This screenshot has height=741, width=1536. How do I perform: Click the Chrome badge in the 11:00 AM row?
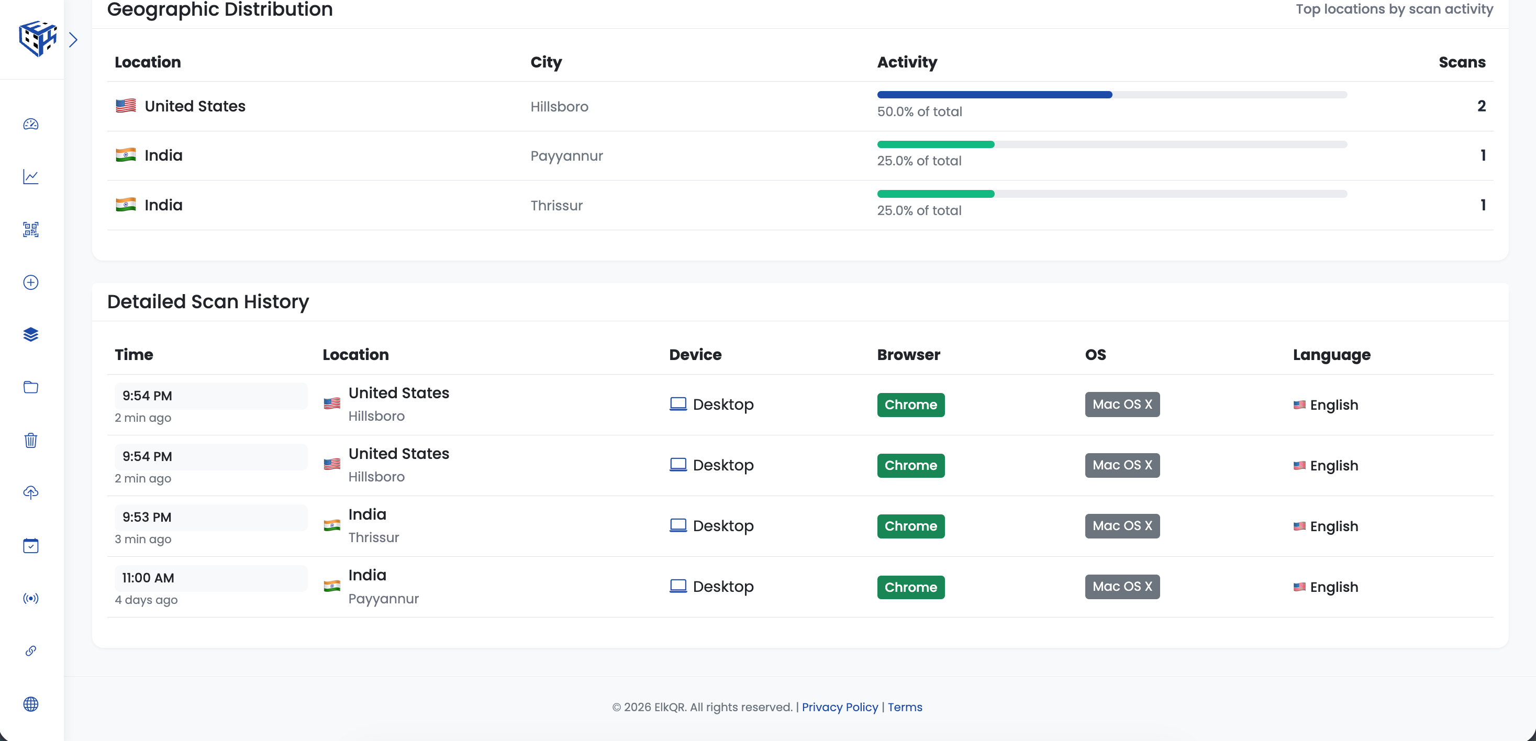(910, 587)
